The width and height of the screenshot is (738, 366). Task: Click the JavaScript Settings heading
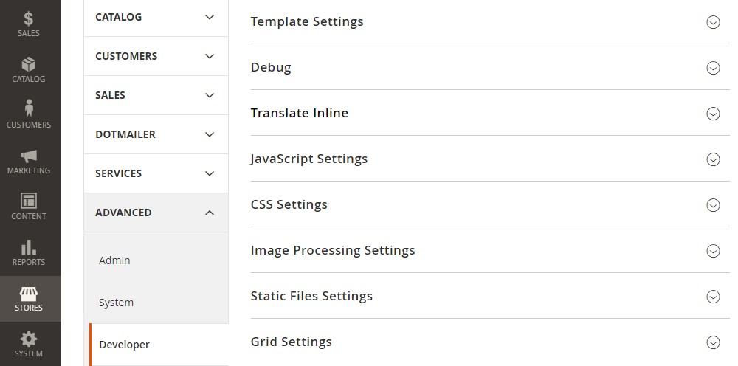point(309,159)
